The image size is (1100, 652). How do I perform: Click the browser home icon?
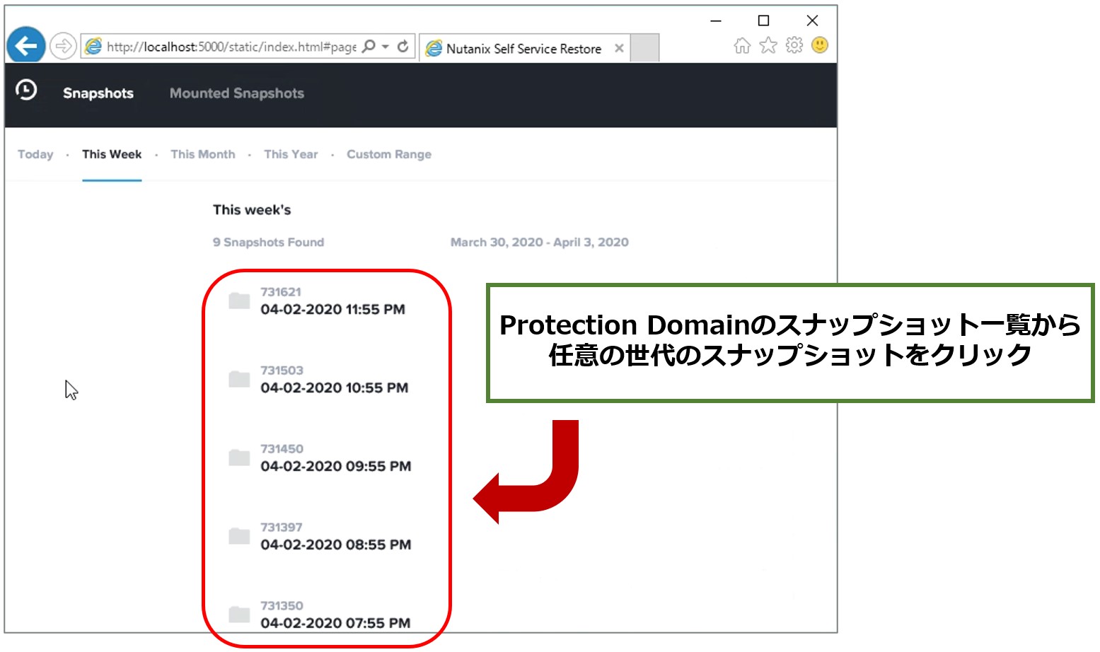click(742, 46)
